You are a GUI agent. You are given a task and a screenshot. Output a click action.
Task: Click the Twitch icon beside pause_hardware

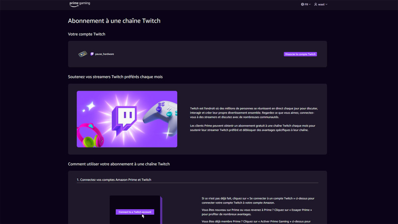click(x=92, y=54)
